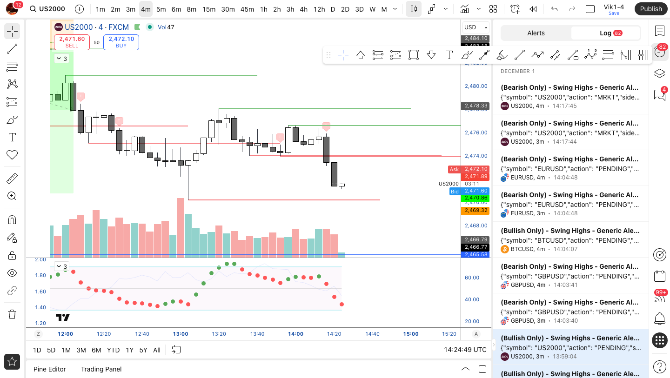
Task: Remove drawings with trash icon
Action: 12,314
